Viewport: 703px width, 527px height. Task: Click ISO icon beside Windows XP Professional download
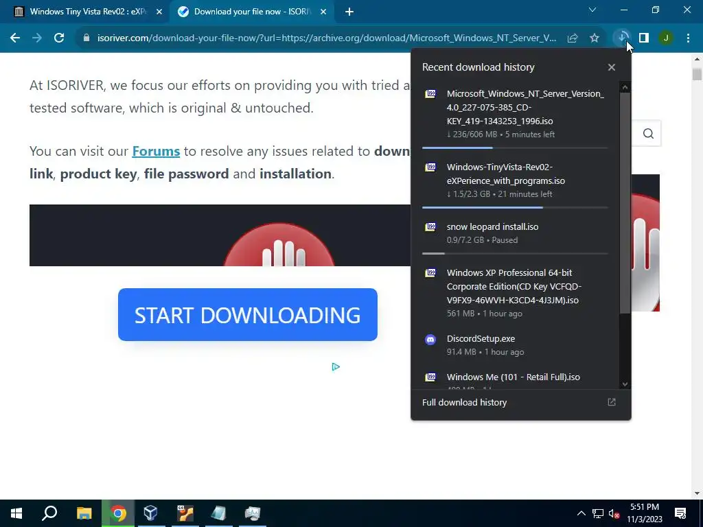click(430, 273)
